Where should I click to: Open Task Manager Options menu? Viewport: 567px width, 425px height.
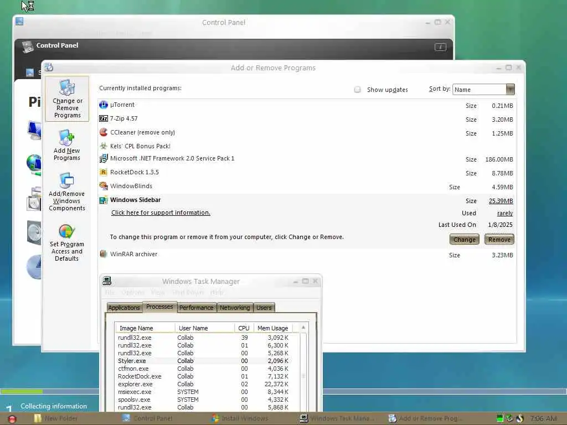pyautogui.click(x=133, y=292)
